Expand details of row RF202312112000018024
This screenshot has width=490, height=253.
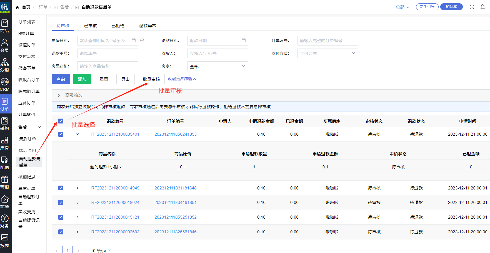pos(77,203)
